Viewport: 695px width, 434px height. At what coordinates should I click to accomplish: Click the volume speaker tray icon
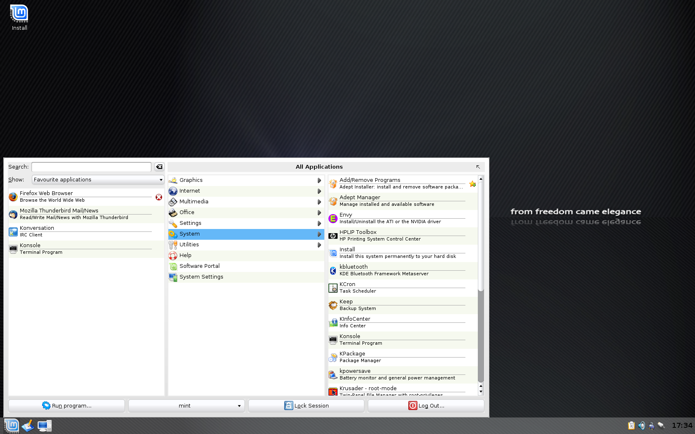click(x=641, y=425)
